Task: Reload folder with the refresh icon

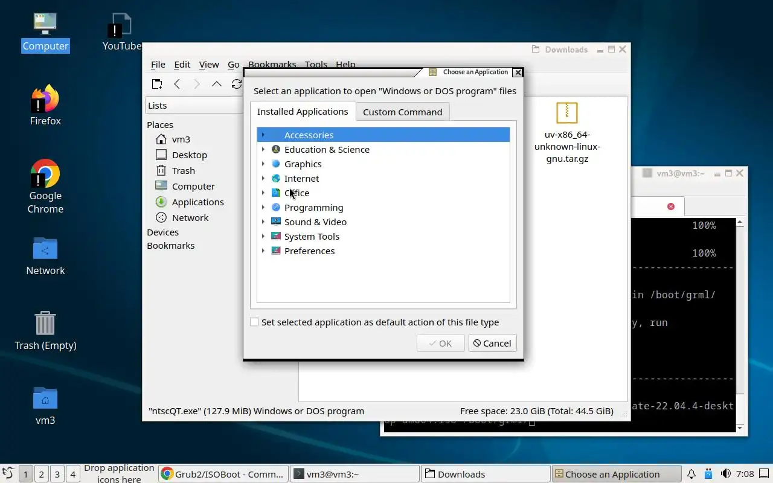Action: [236, 84]
